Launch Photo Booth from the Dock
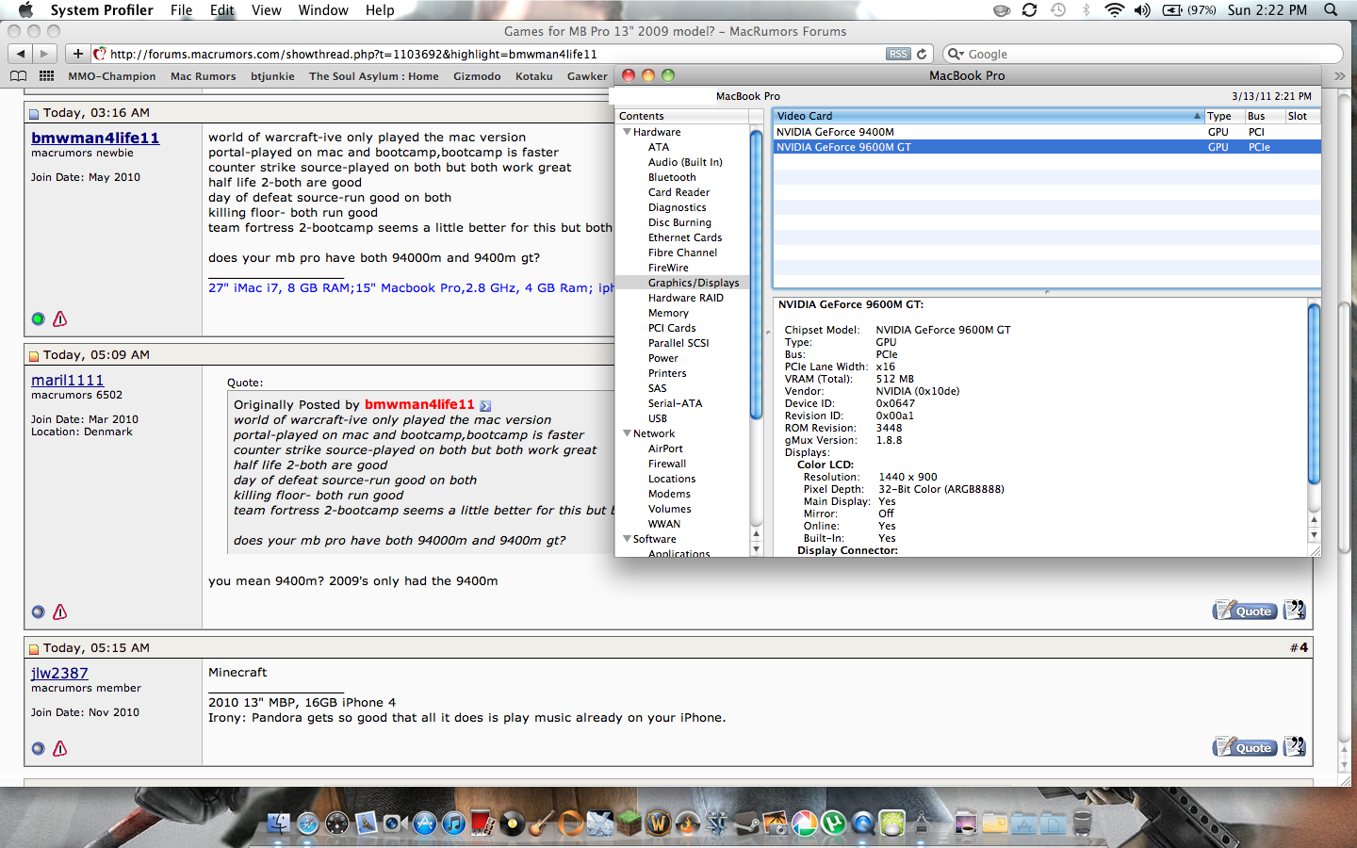The height and width of the screenshot is (848, 1357). click(483, 824)
